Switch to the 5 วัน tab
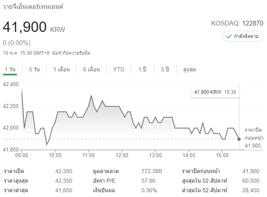Viewport: 267px width, 197px height. click(34, 69)
